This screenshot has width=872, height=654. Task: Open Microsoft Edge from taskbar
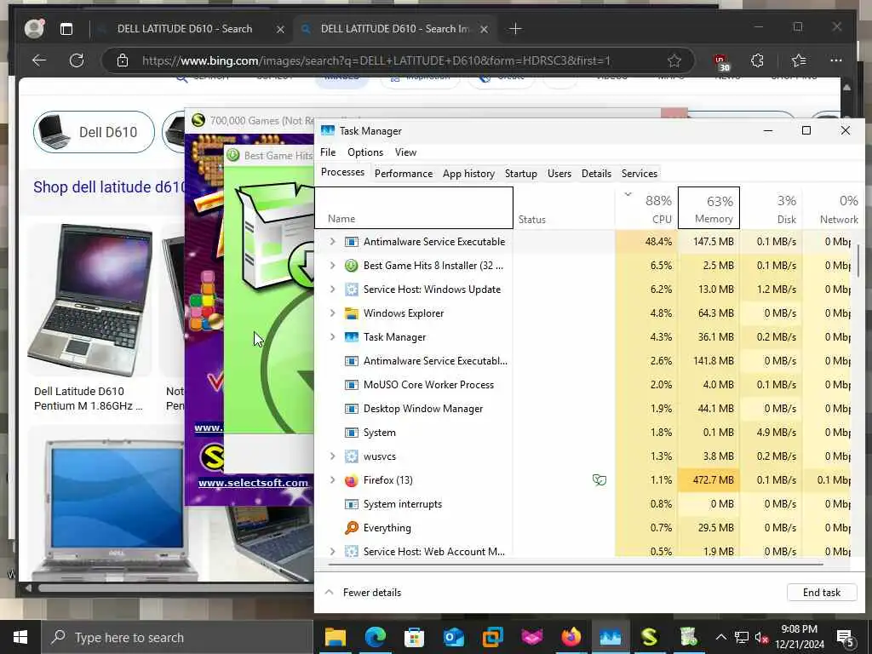click(375, 637)
